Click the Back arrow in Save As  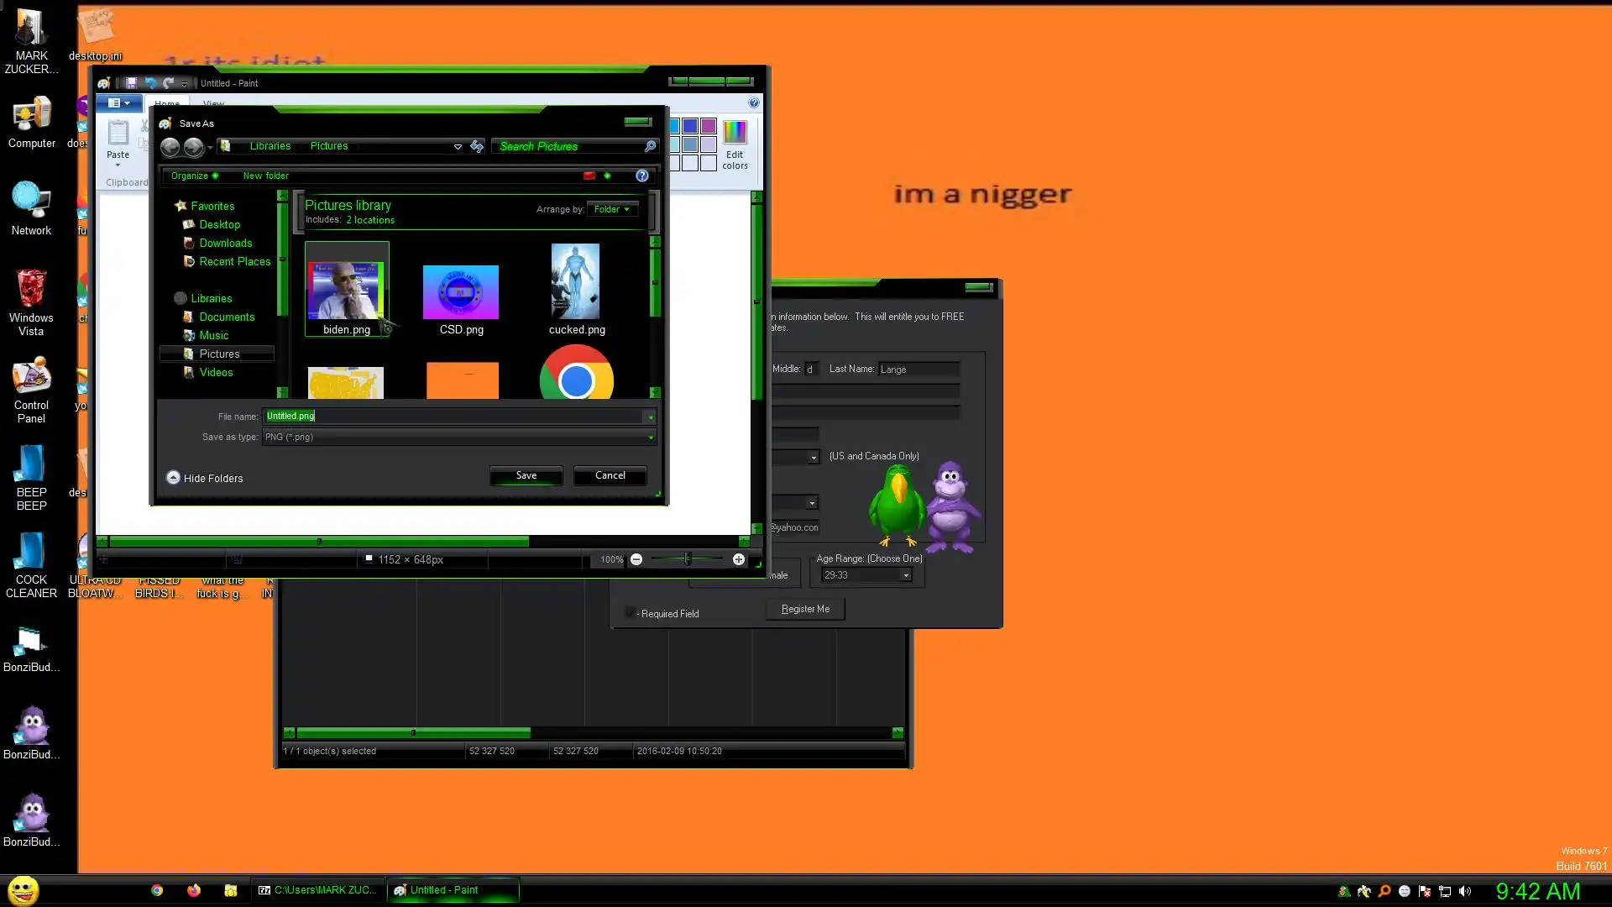[170, 147]
